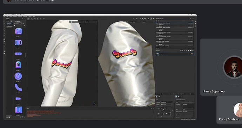Viewport: 242px width, 128px height.
Task: Add a fill layer from Layers toolbar
Action: click(187, 50)
